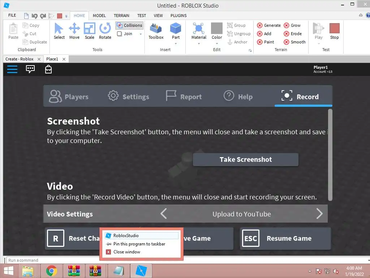Click the New file icon in quick access
370x278 pixels.
coord(26,16)
